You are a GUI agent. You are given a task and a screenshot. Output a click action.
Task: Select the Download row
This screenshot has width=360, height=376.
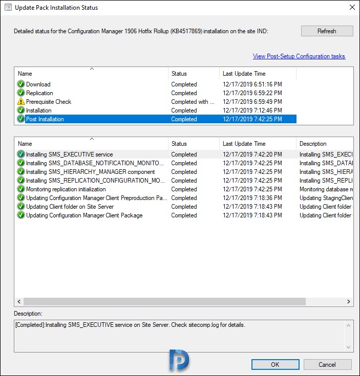point(157,84)
